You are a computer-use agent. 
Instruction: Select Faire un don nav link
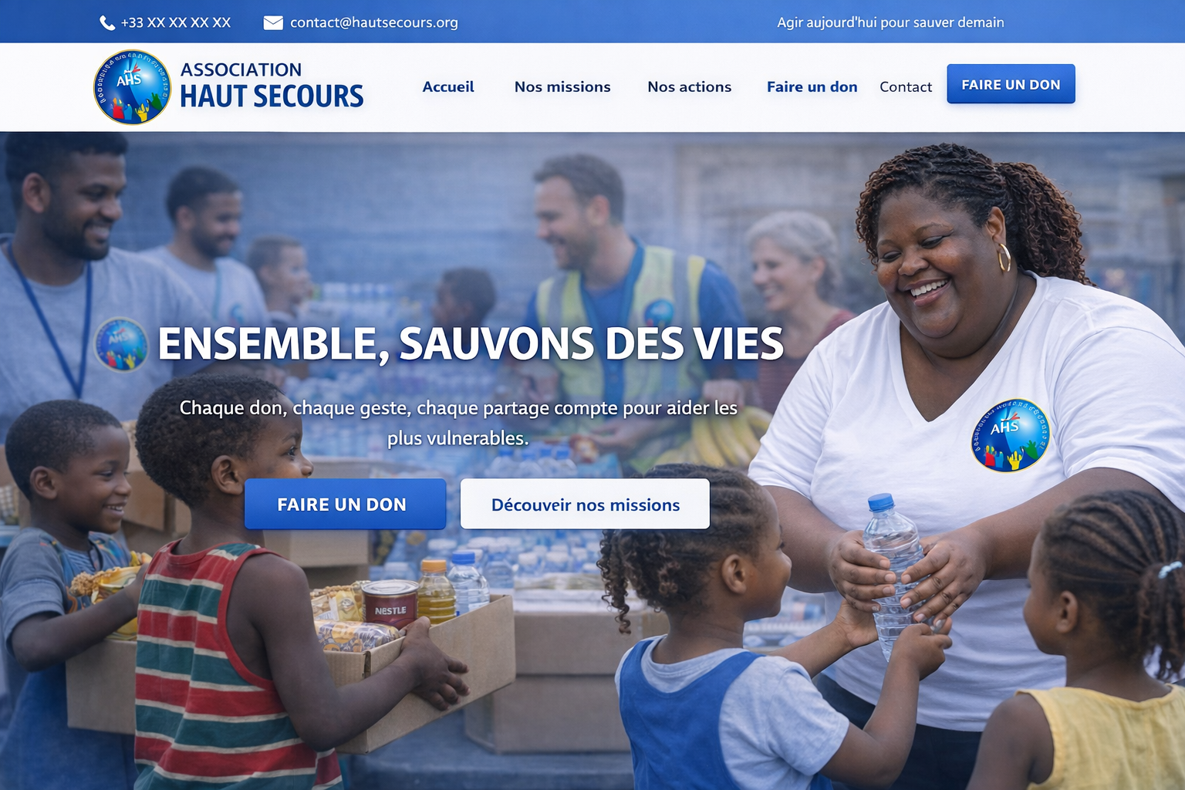point(812,87)
